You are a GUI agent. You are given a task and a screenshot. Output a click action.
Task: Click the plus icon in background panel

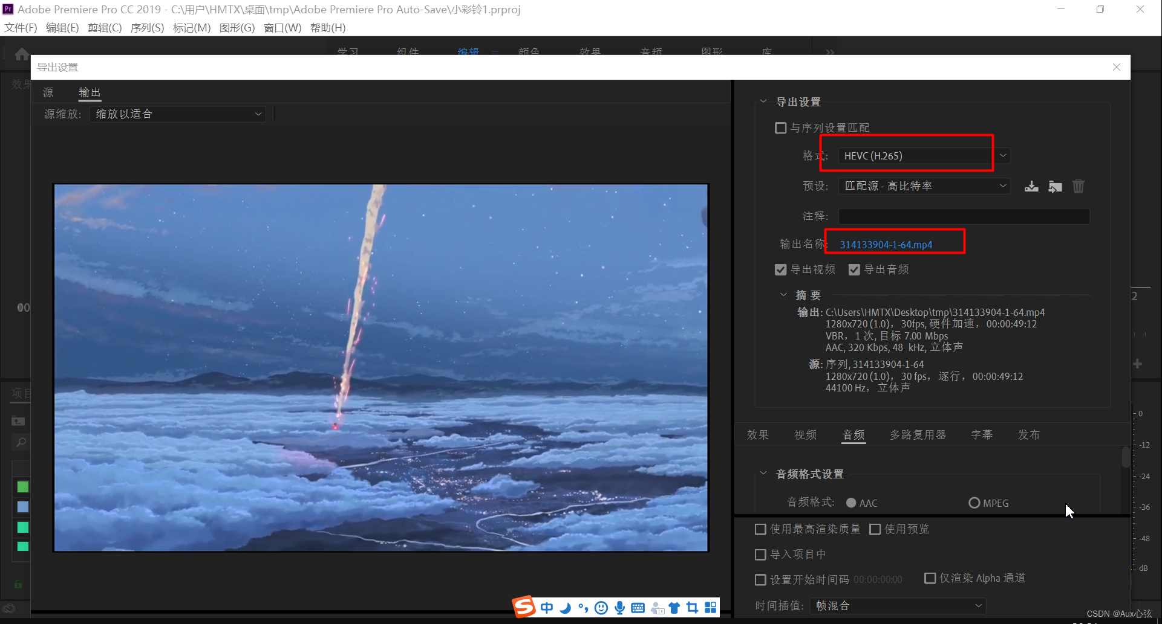1137,364
